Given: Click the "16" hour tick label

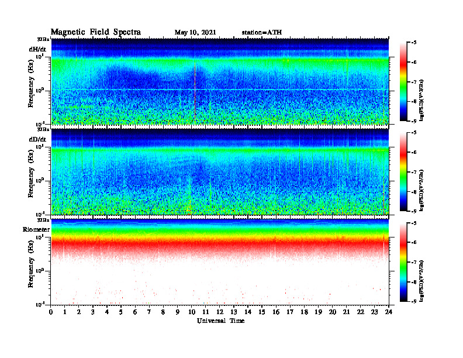Looking at the screenshot, I should pos(276,312).
